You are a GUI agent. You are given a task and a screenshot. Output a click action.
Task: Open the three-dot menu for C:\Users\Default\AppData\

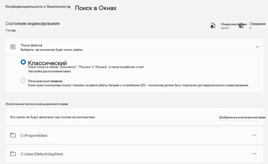(254, 154)
